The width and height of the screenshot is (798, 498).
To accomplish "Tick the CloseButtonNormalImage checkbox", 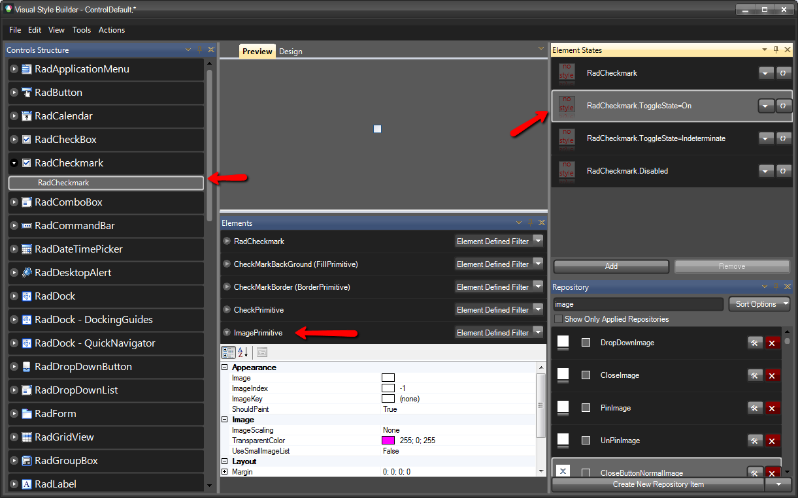I will coord(586,473).
